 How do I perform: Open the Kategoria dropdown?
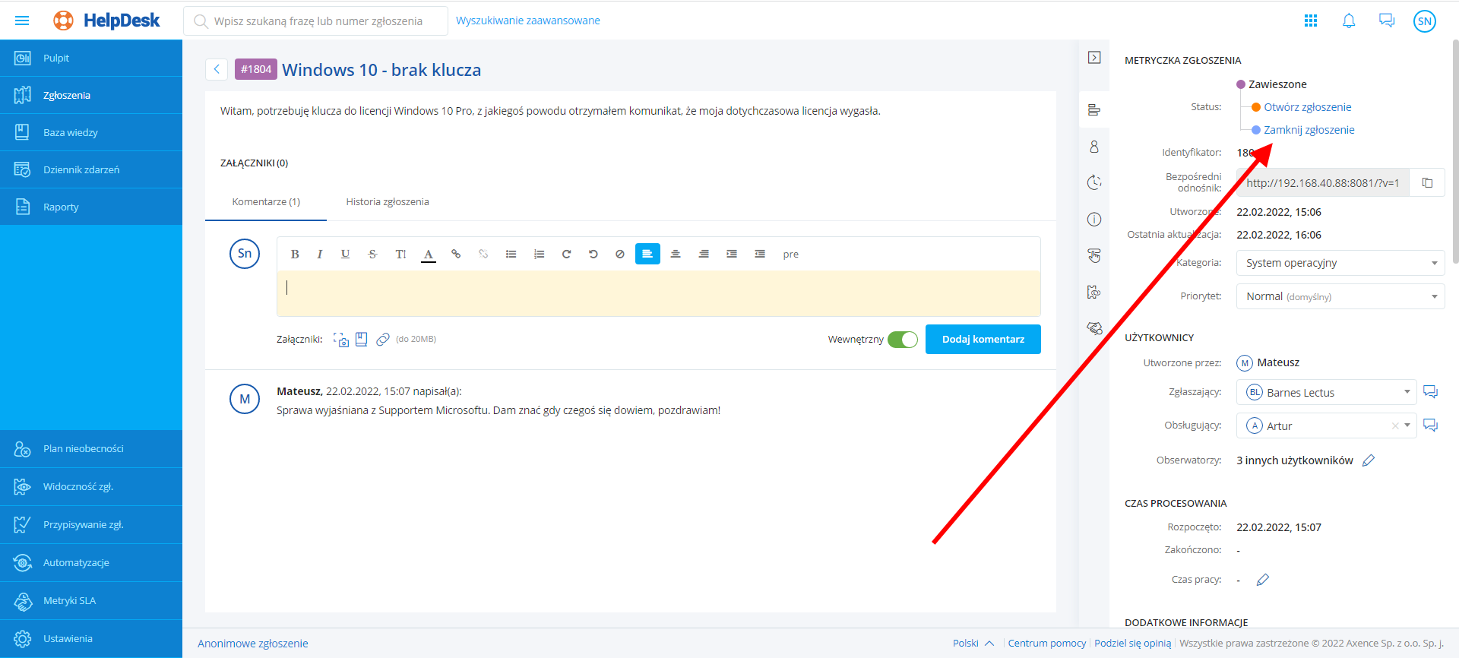1340,263
